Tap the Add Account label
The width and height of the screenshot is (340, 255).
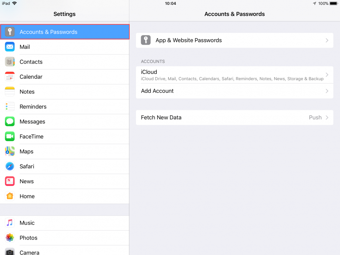coord(157,91)
